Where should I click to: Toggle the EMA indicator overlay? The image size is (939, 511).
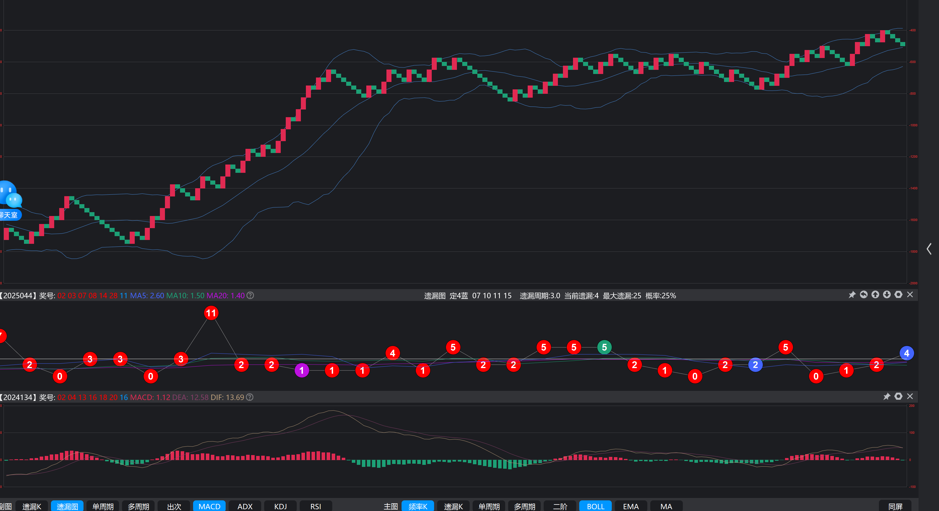coord(631,506)
